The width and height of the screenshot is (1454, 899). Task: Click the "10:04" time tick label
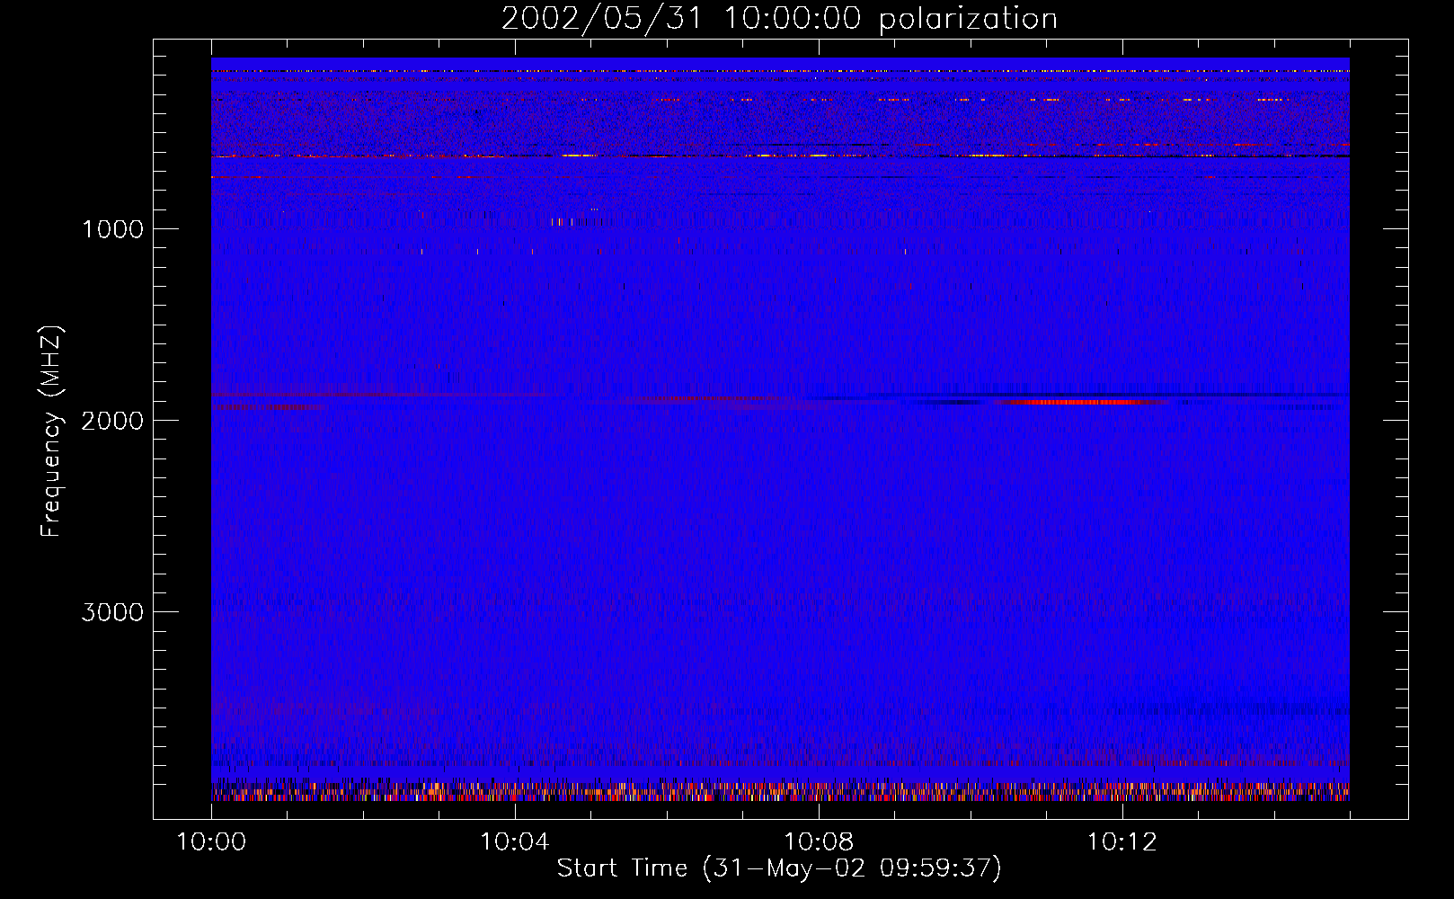tap(514, 842)
